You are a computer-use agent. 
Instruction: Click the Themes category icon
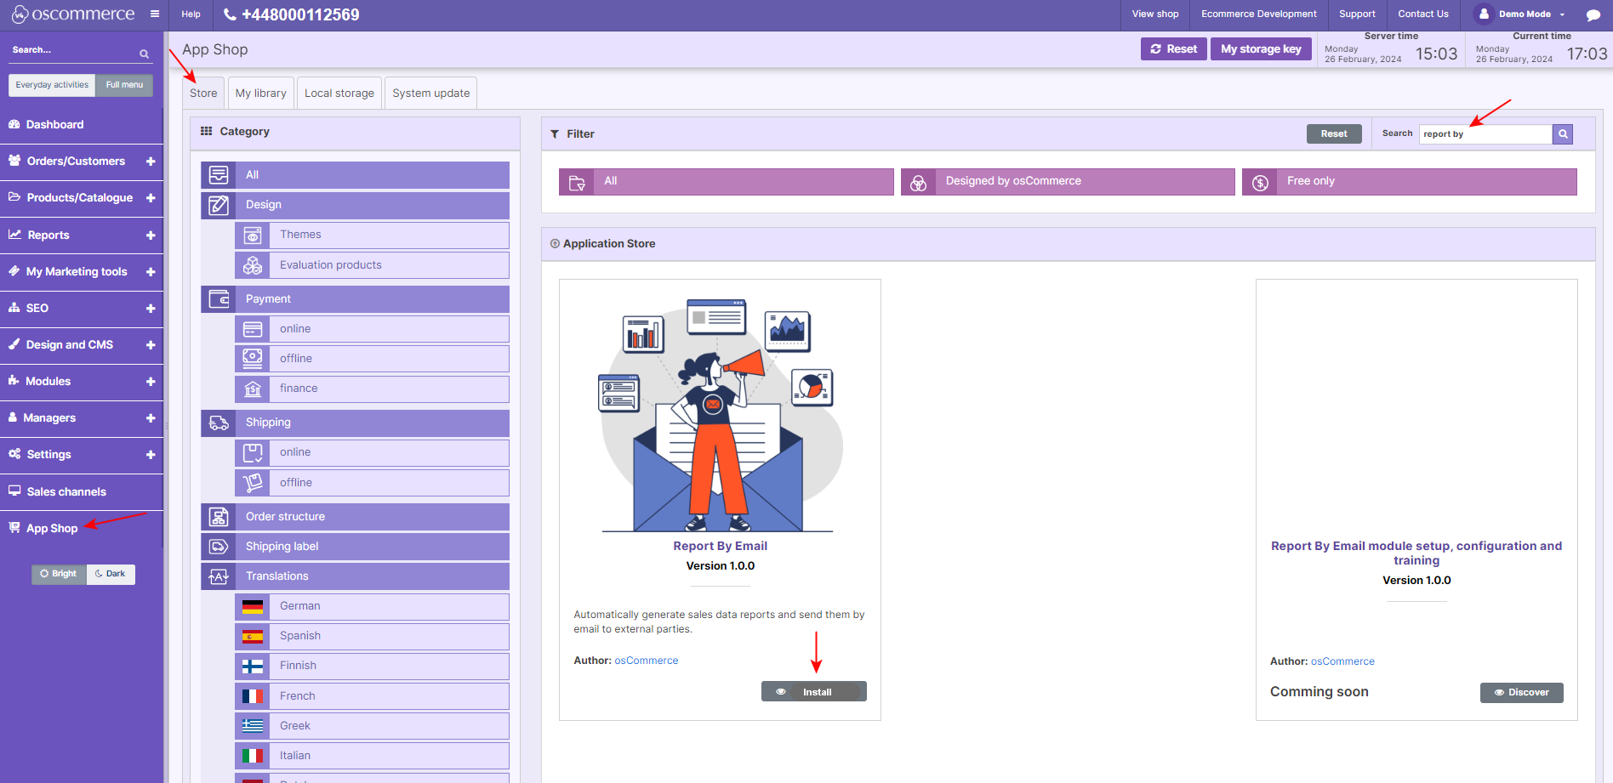pyautogui.click(x=253, y=235)
